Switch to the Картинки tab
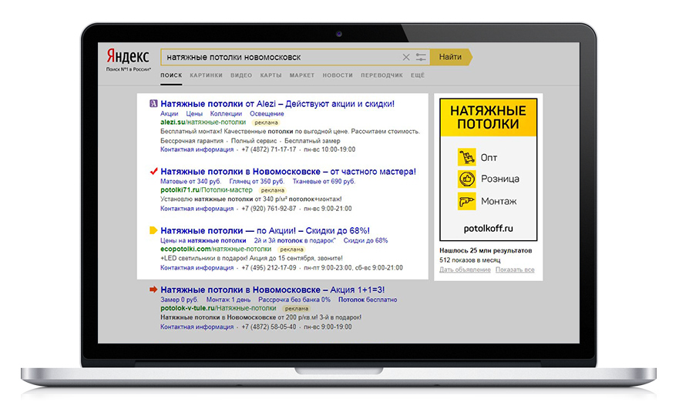The width and height of the screenshot is (679, 412). tap(206, 75)
